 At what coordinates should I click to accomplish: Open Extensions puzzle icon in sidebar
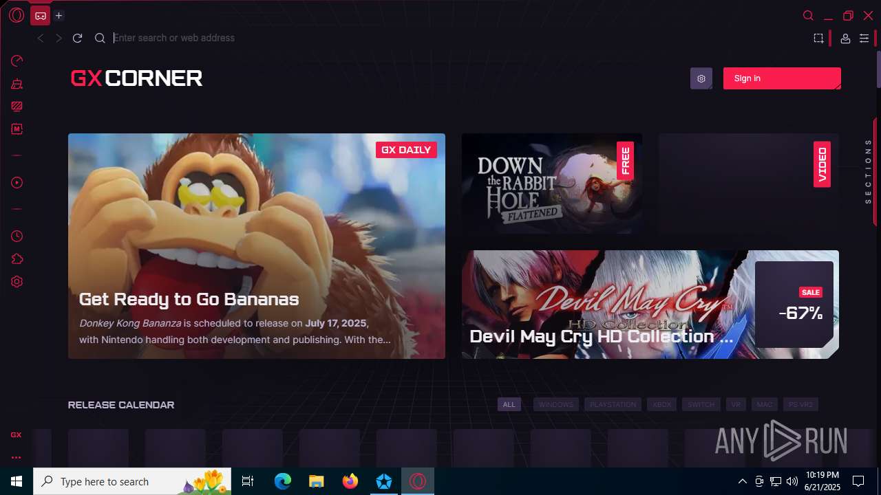[x=17, y=258]
